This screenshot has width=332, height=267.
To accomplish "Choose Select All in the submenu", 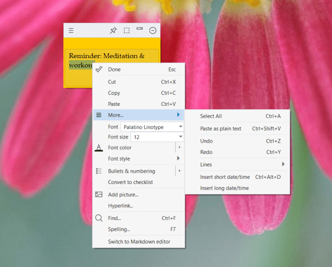I will tap(237, 116).
